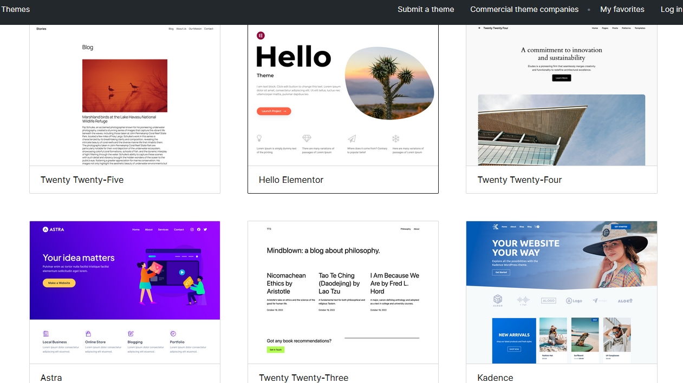Click the play icon in Astra illustration
Image resolution: width=683 pixels, height=383 pixels.
point(182,273)
